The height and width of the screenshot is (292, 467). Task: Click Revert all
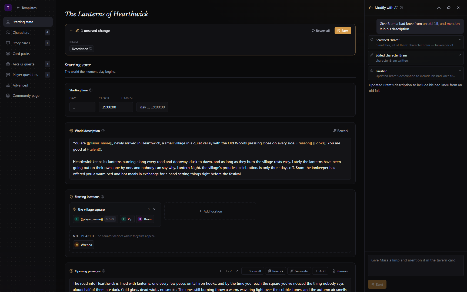click(321, 31)
